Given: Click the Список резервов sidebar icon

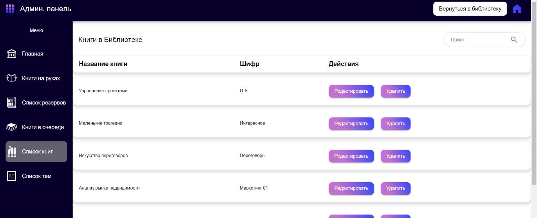Looking at the screenshot, I should pyautogui.click(x=12, y=102).
